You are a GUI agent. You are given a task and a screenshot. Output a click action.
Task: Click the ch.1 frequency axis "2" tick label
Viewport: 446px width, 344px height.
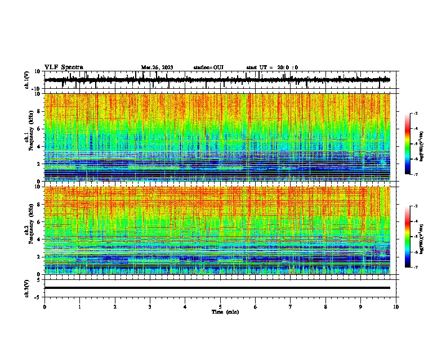point(39,164)
